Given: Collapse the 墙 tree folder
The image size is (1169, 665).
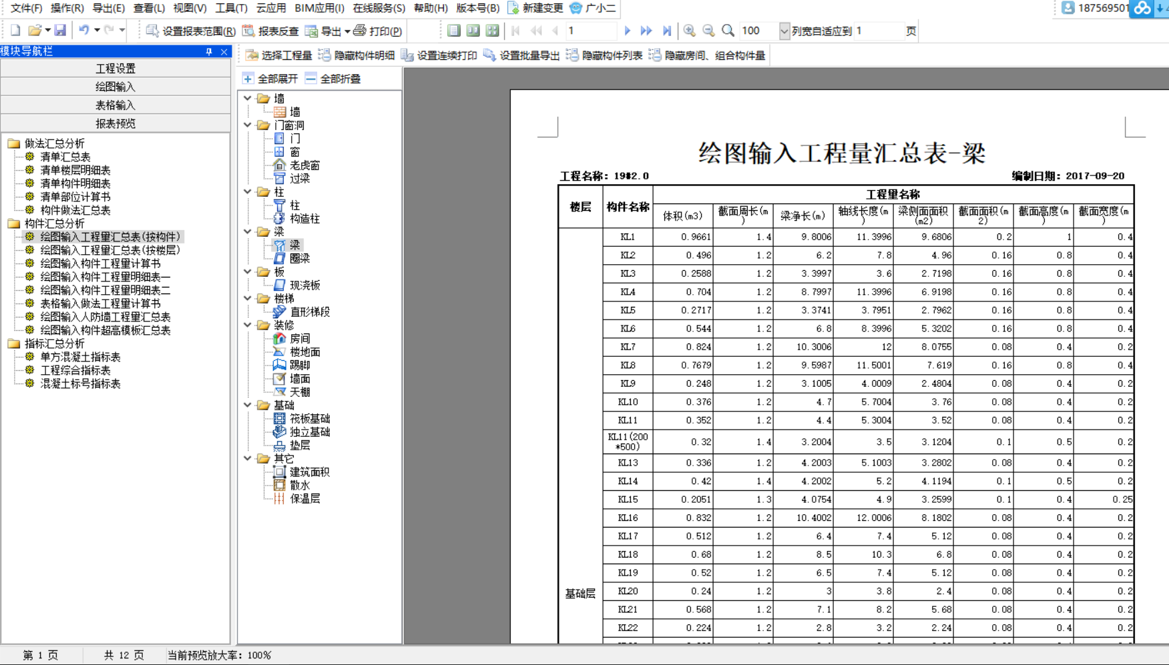Looking at the screenshot, I should (x=248, y=98).
